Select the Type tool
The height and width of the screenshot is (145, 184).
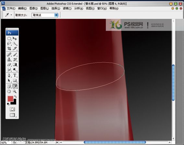click(x=15, y=75)
